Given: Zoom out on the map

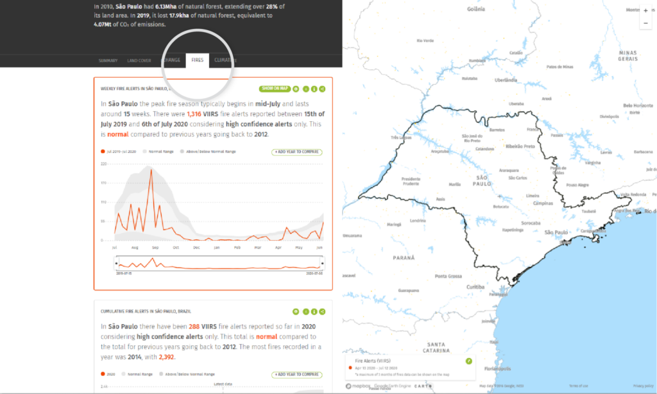Looking at the screenshot, I should (x=645, y=23).
